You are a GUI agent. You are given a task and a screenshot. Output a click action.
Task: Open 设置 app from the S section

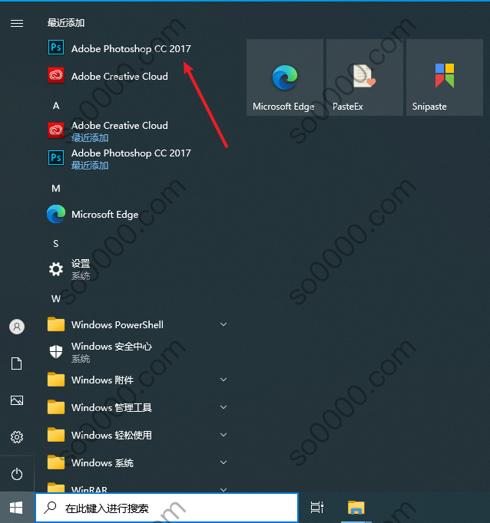(x=137, y=269)
